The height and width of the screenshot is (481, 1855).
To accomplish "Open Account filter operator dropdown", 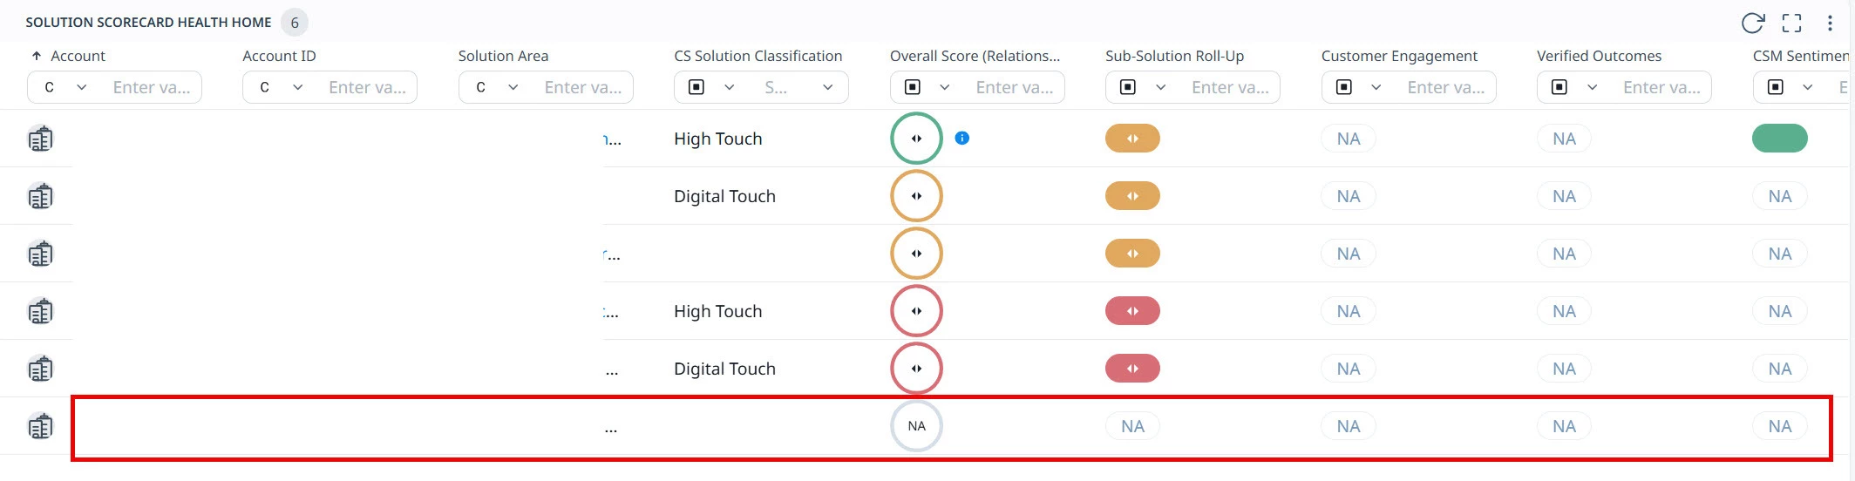I will coord(65,87).
